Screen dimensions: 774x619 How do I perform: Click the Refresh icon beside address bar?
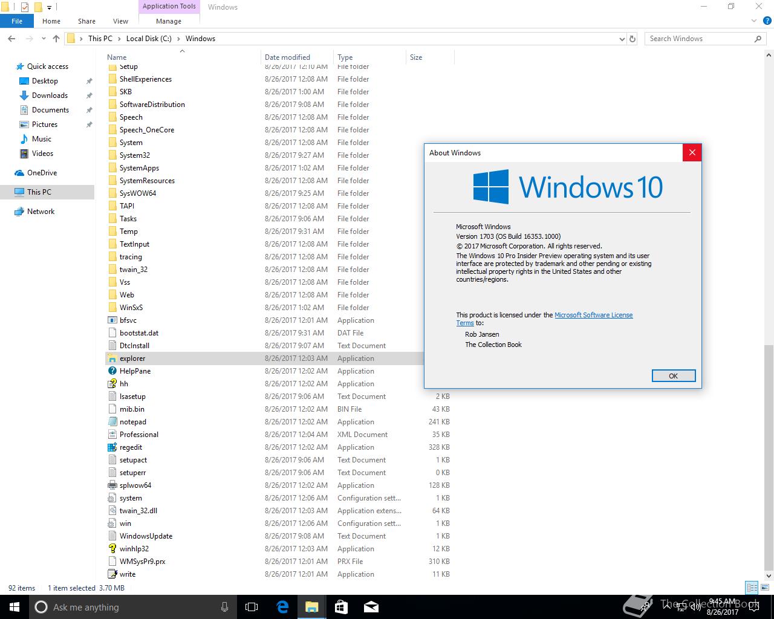point(633,39)
